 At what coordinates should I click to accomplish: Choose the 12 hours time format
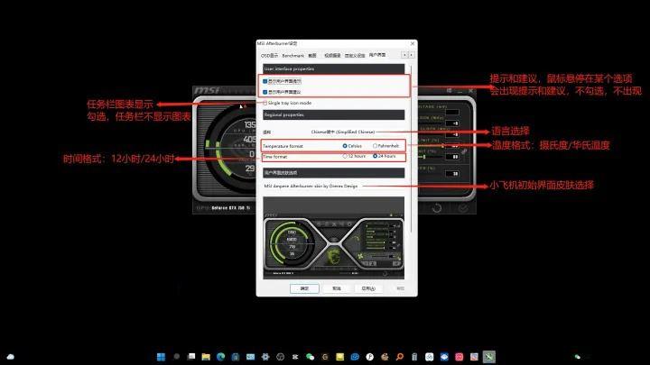pos(345,157)
